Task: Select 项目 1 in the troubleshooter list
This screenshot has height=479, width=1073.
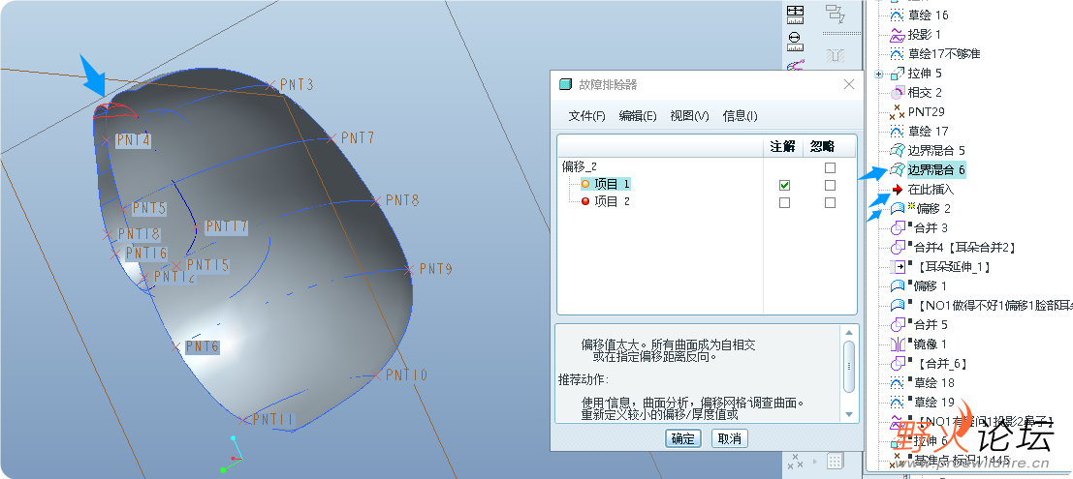Action: [612, 184]
